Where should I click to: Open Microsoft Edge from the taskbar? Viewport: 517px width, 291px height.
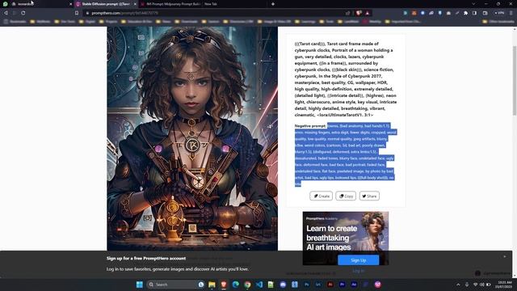pos(236,285)
